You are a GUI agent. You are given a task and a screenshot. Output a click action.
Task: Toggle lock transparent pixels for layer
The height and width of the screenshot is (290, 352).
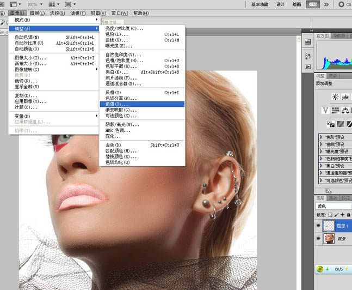(x=330, y=215)
